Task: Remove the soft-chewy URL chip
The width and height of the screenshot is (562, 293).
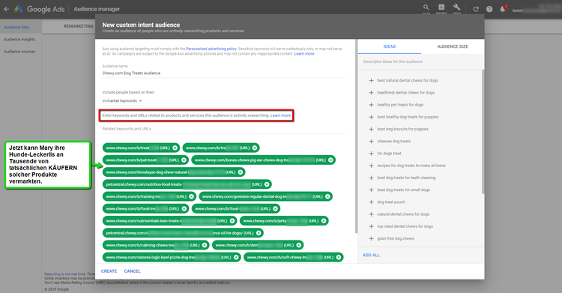Action: tap(339, 258)
